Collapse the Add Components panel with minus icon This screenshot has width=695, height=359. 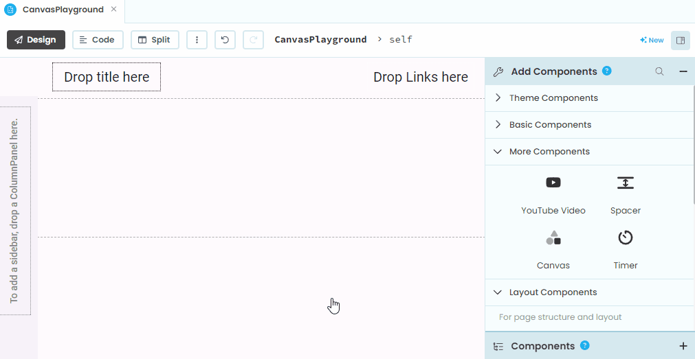[x=683, y=71]
